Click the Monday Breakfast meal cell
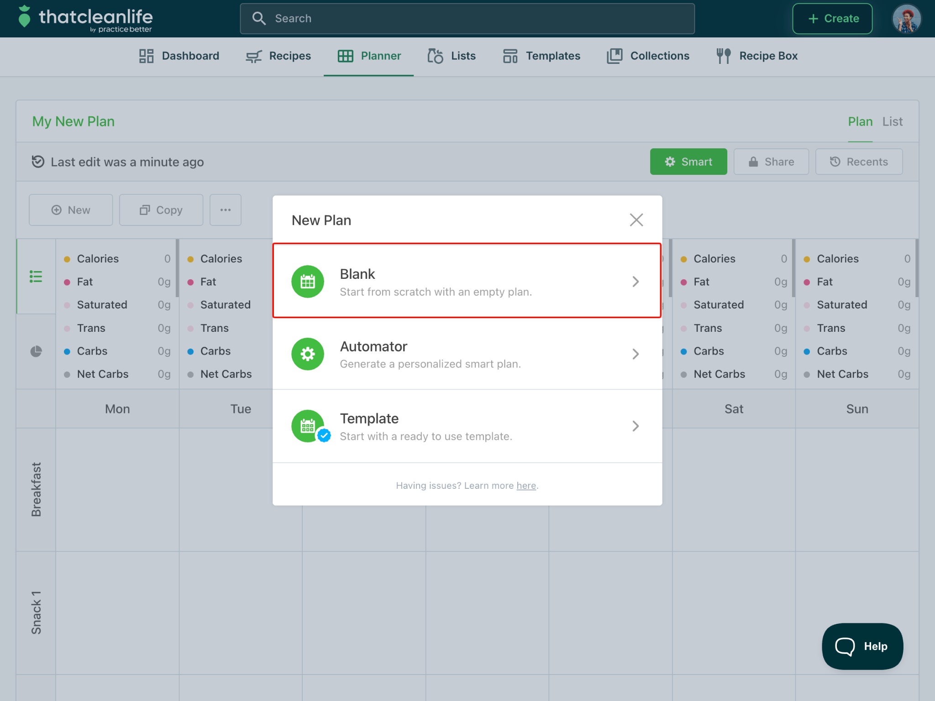The image size is (935, 701). [117, 490]
